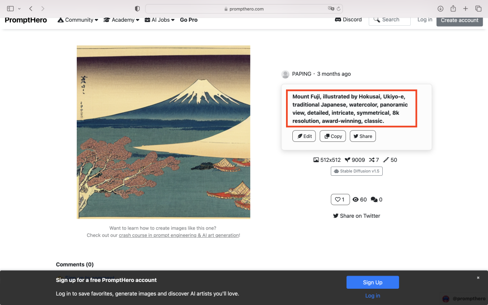Click the translate icon in address bar
488x305 pixels.
click(331, 9)
